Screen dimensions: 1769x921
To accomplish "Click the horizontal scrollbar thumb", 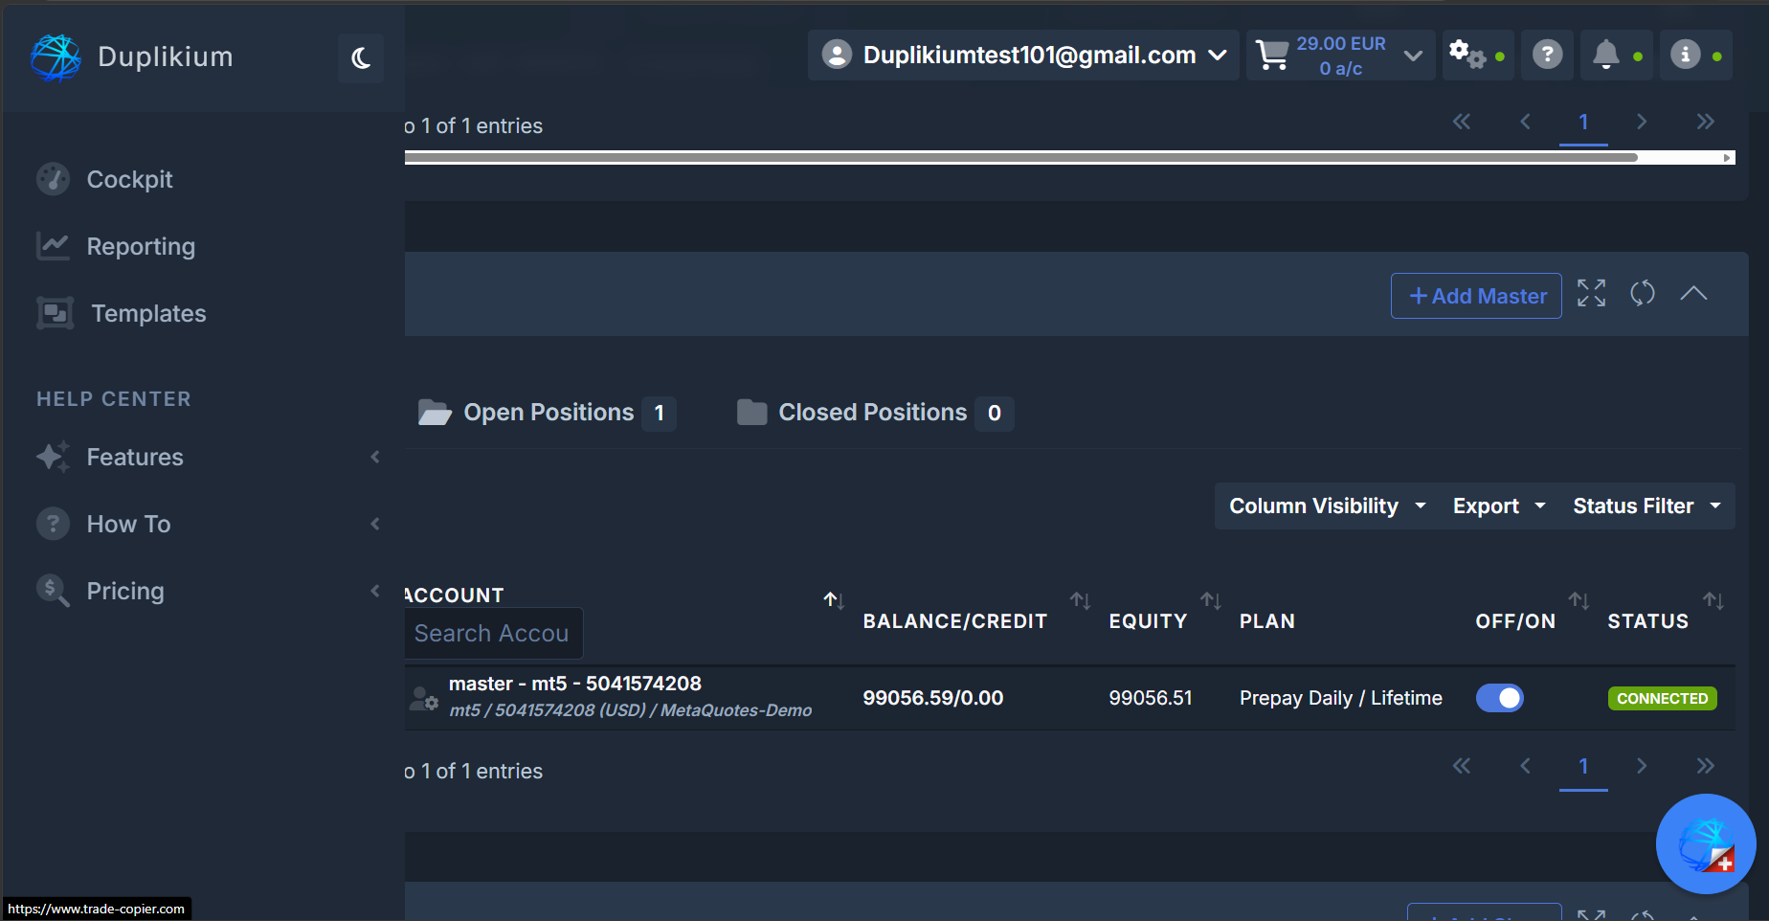I will pos(1020,157).
